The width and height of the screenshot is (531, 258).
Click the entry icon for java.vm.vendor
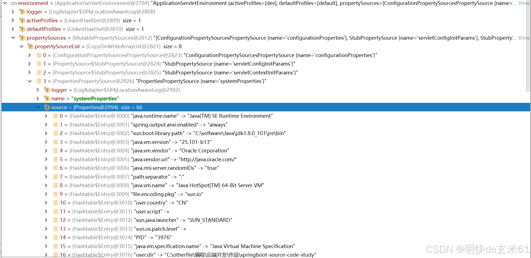coord(56,151)
